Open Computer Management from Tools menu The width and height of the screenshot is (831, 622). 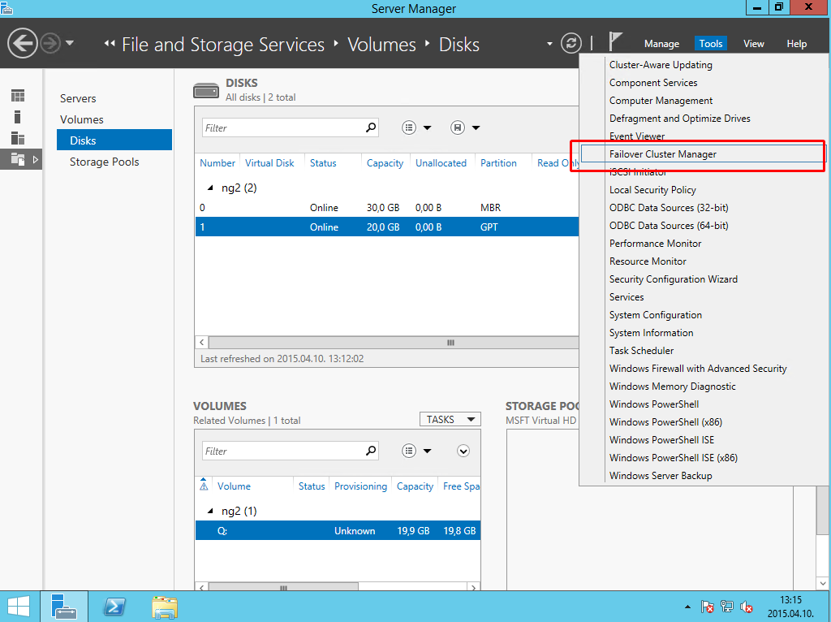pos(661,101)
